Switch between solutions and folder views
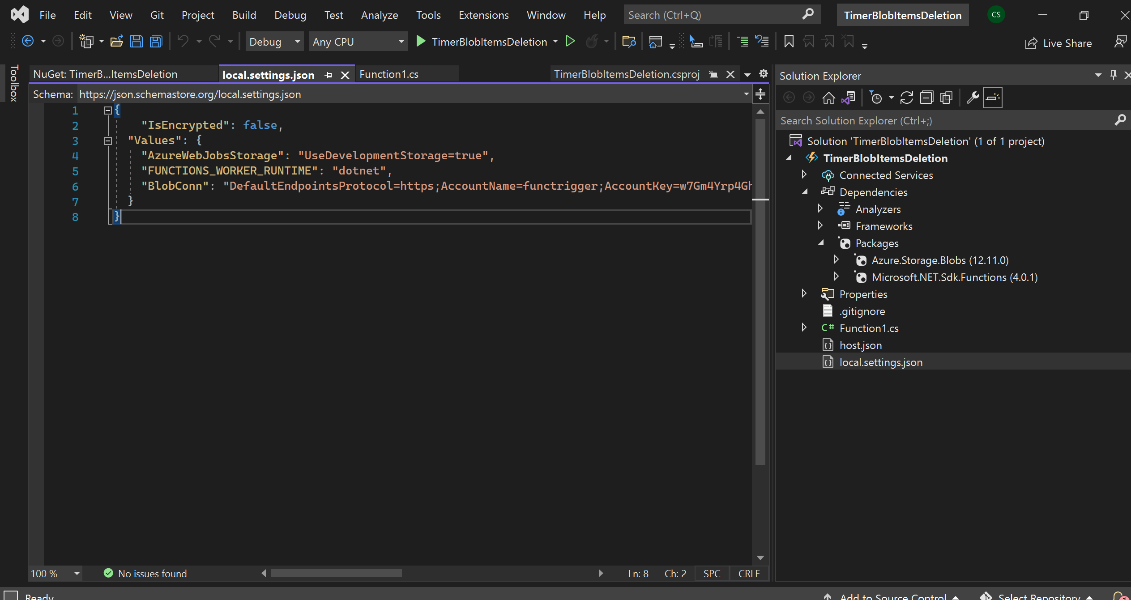1131x600 pixels. pyautogui.click(x=848, y=98)
